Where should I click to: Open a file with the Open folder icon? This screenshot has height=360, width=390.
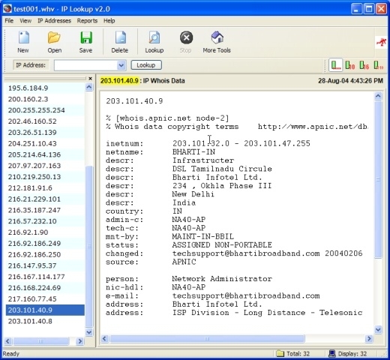(x=54, y=38)
